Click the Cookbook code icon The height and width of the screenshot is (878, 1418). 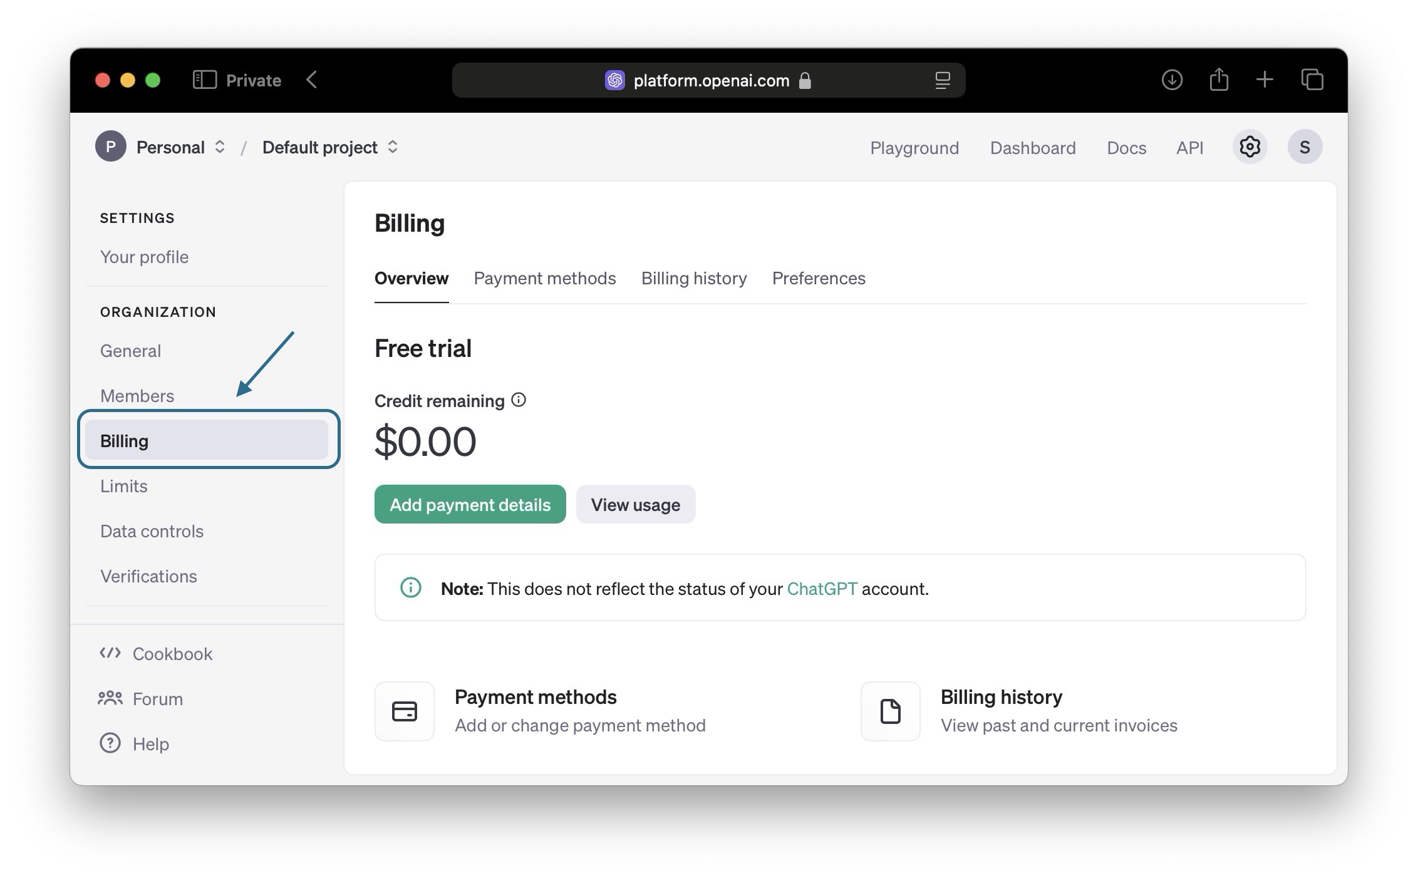pyautogui.click(x=110, y=653)
